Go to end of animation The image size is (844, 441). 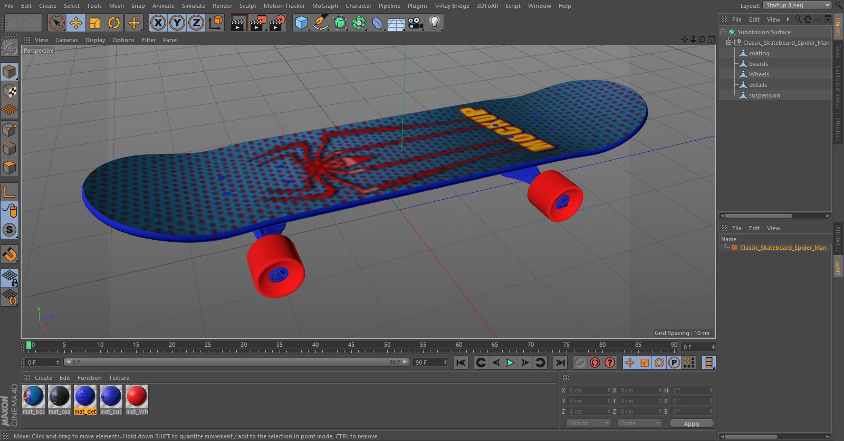[560, 362]
